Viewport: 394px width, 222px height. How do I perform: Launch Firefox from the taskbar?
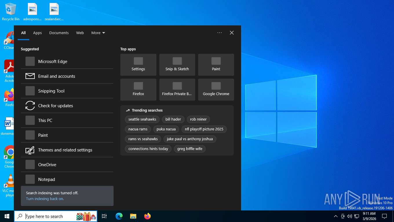pos(147,216)
